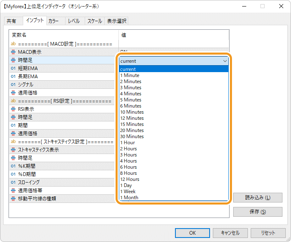Select the インプット tab

(x=35, y=20)
